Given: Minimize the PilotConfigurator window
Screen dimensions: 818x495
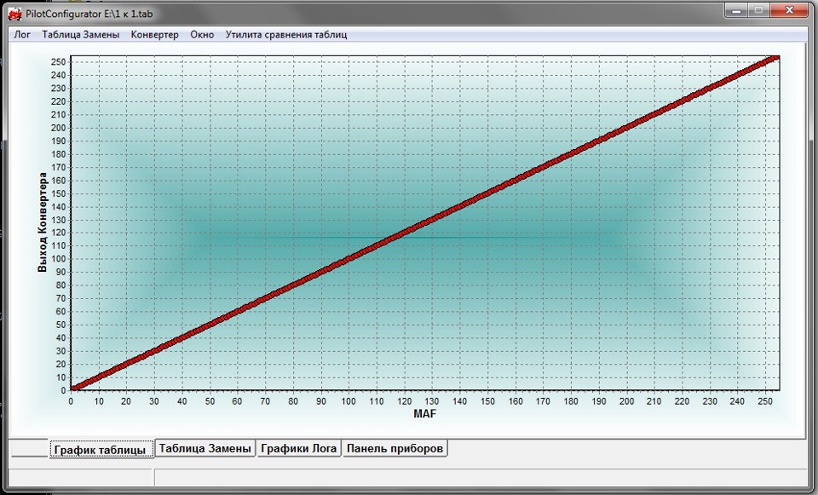Looking at the screenshot, I should pos(736,11).
